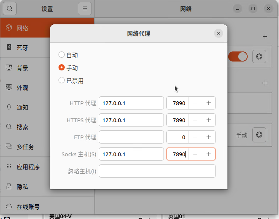Click the notification bell icon in sidebar
279x219 pixels.
(9, 107)
